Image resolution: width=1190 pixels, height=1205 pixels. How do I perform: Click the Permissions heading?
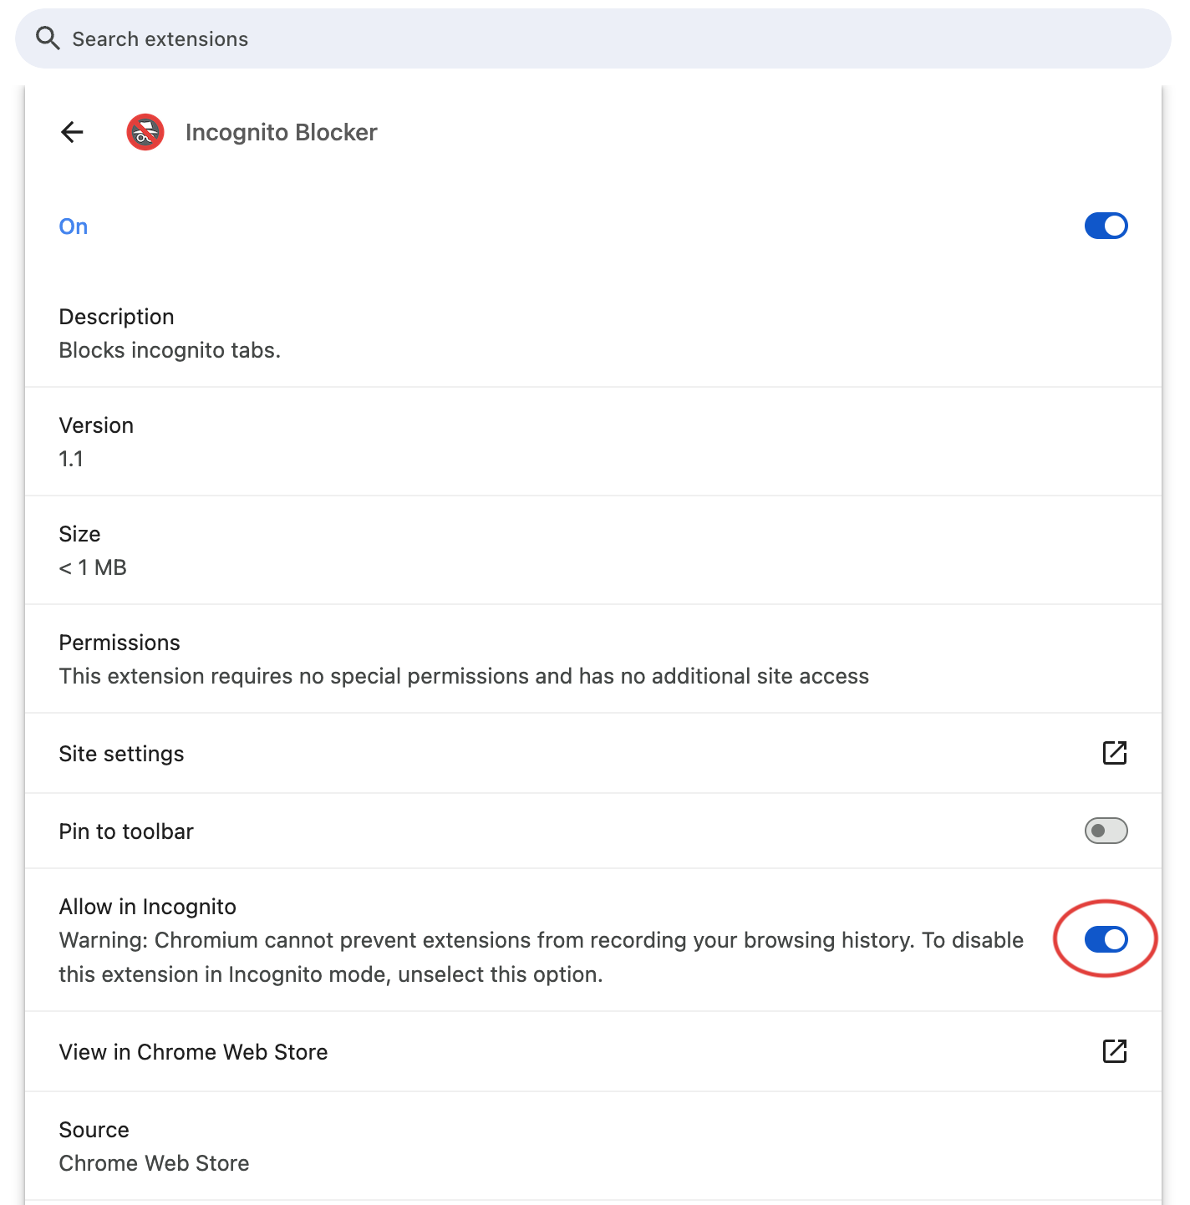click(x=120, y=643)
